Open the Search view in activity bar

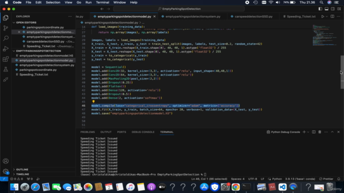(6, 38)
